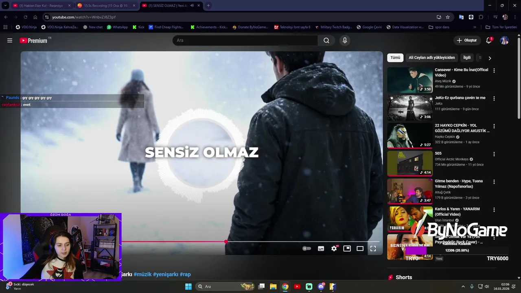521x293 pixels.
Task: Switch to theater mode view
Action: click(360, 248)
